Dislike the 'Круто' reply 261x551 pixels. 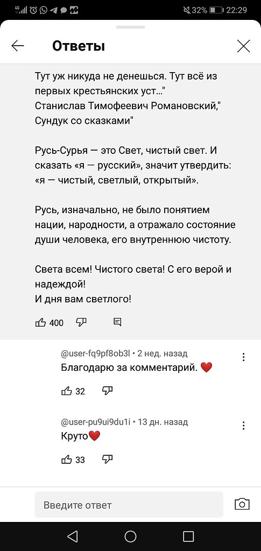108,459
